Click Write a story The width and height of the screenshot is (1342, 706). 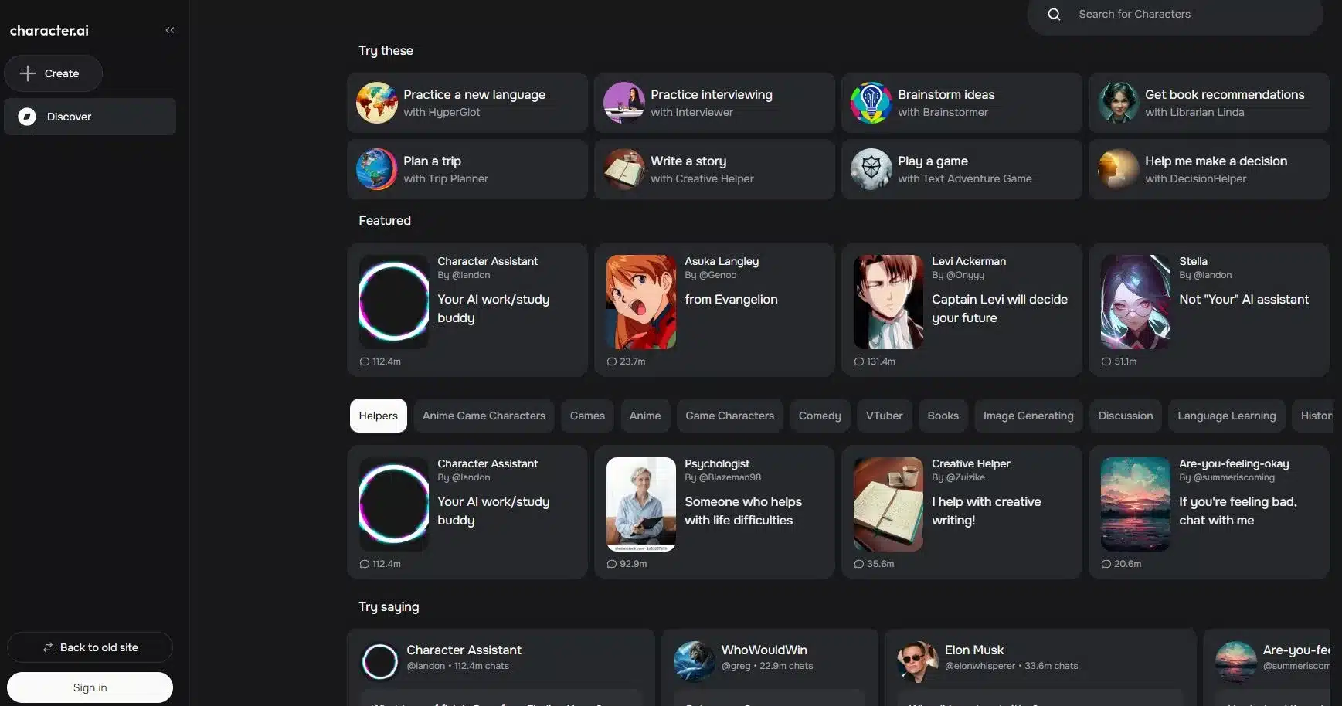[x=715, y=169]
